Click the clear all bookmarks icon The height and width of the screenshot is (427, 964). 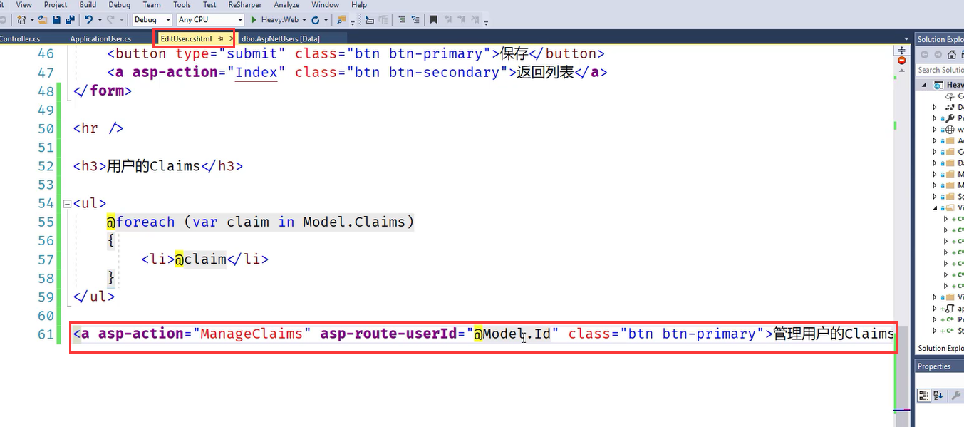[x=475, y=20]
